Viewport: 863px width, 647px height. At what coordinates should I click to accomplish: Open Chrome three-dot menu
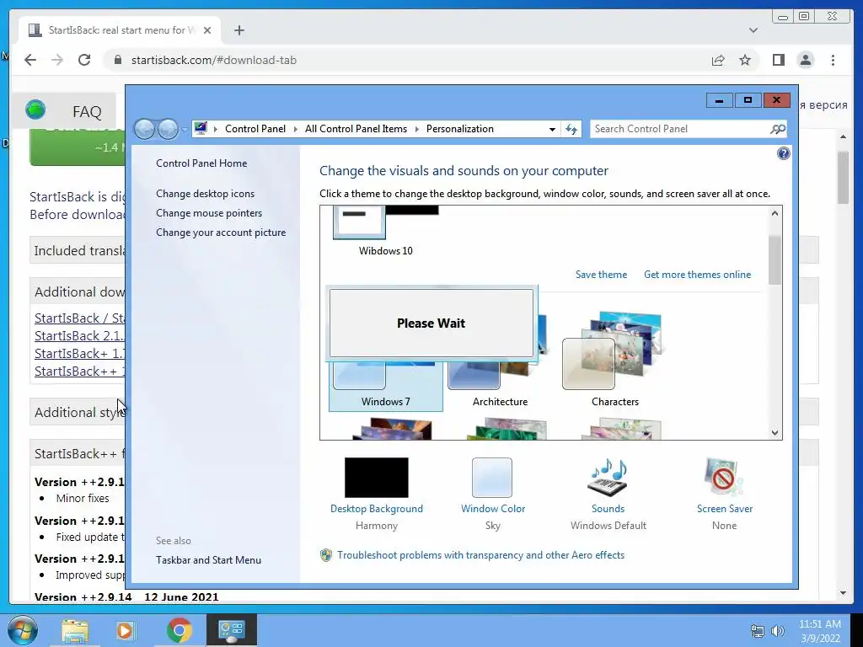[x=833, y=60]
